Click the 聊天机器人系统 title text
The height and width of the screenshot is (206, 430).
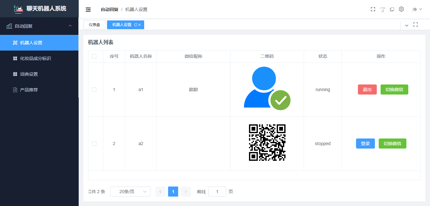47,8
